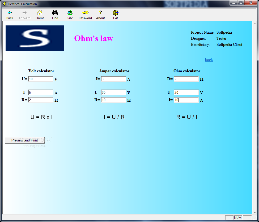The height and width of the screenshot is (222, 259).
Task: Minimize the Electrical Calculation window
Action: pyautogui.click(x=234, y=3)
